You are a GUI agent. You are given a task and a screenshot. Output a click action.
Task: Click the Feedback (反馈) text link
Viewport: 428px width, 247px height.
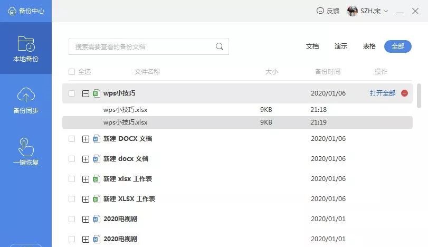(x=332, y=11)
